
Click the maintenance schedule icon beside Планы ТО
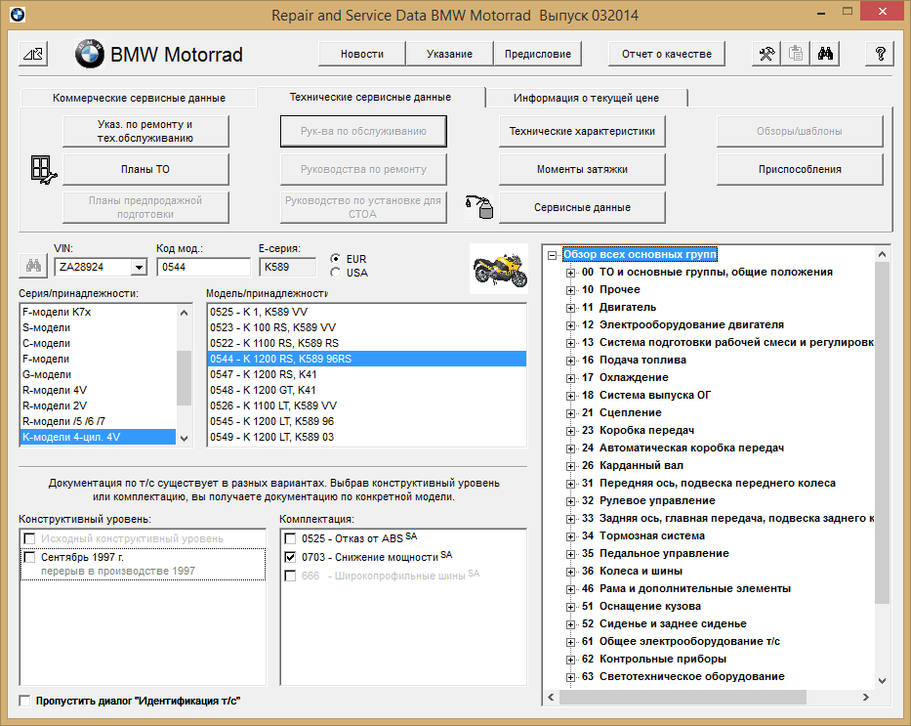(x=44, y=169)
